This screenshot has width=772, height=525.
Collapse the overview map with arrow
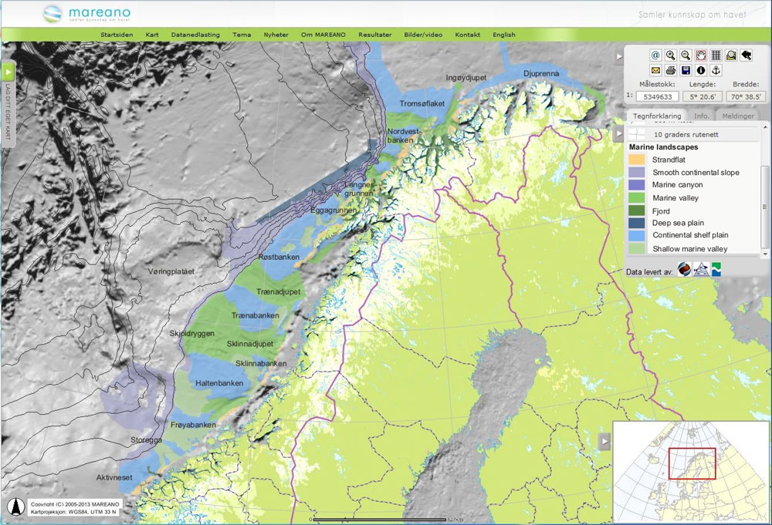click(x=604, y=440)
